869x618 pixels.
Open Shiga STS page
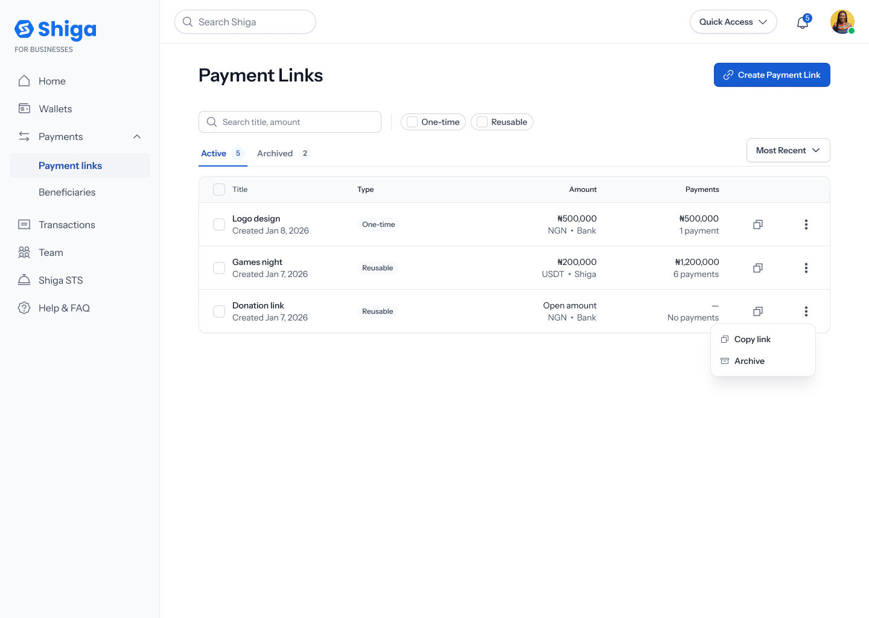point(60,280)
